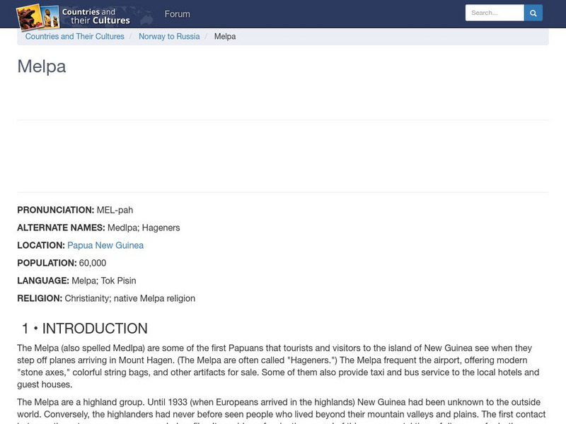Click the PRONUNCIATION: MEL-pah line

pyautogui.click(x=75, y=210)
